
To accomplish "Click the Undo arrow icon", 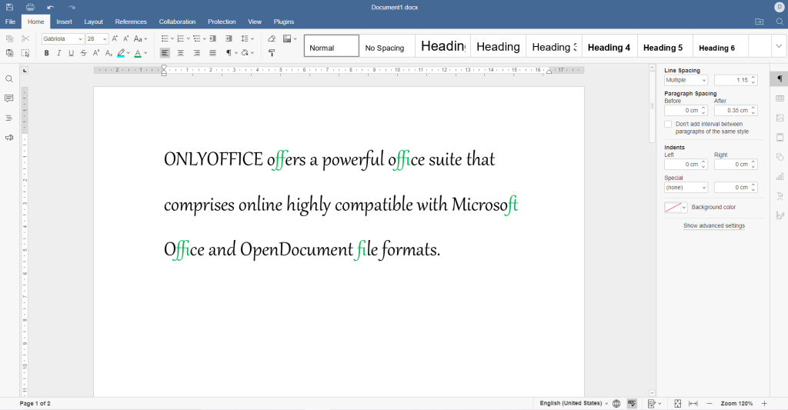I will pos(50,7).
